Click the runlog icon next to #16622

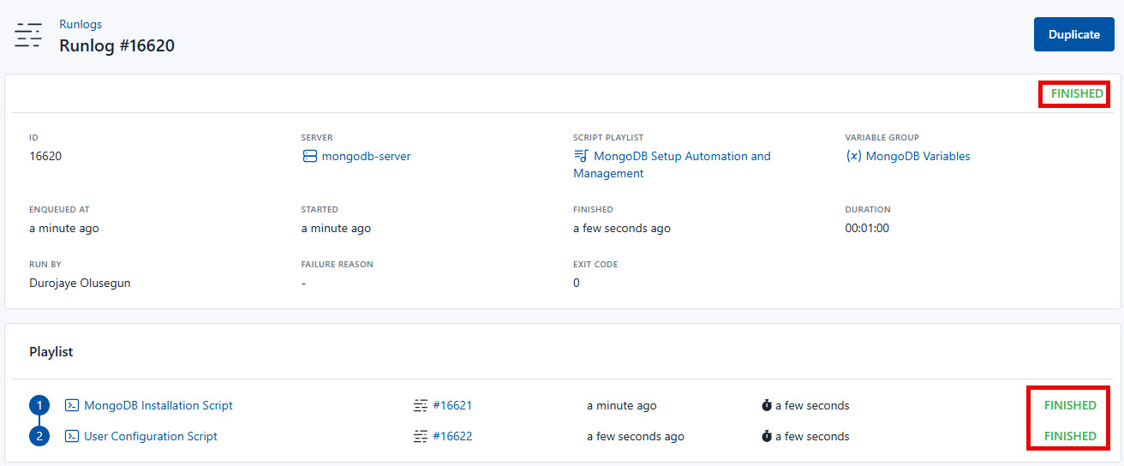(421, 436)
